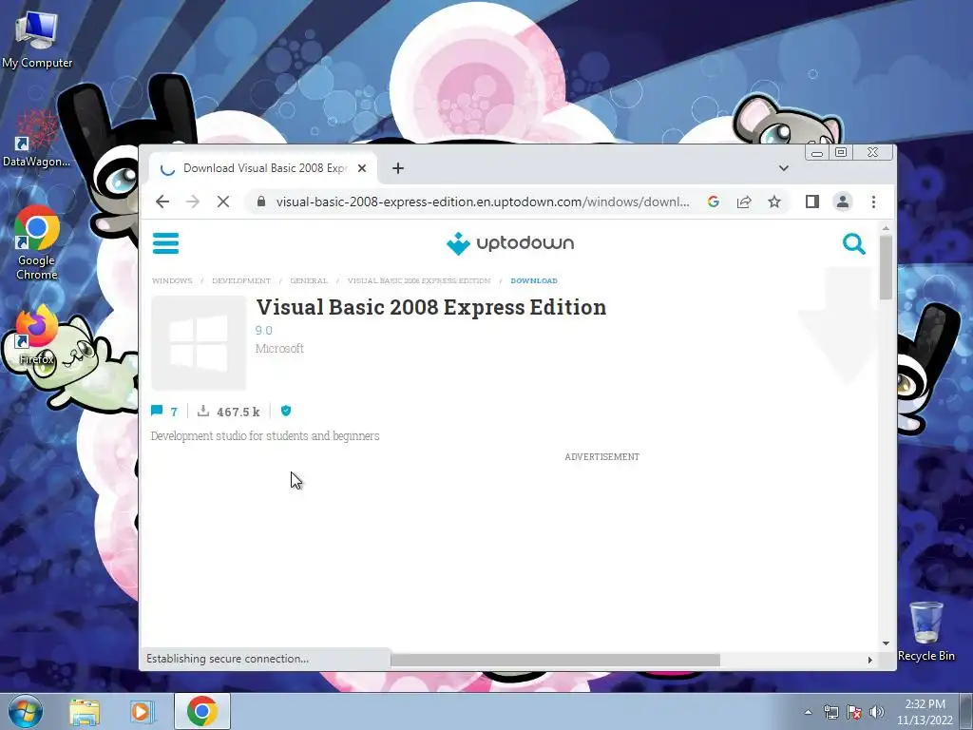Open a new tab with the plus button

tap(398, 168)
